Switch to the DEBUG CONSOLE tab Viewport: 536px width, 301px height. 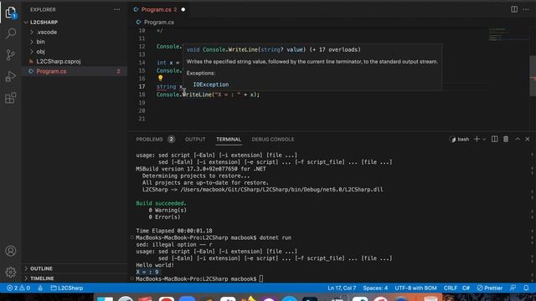pos(273,140)
